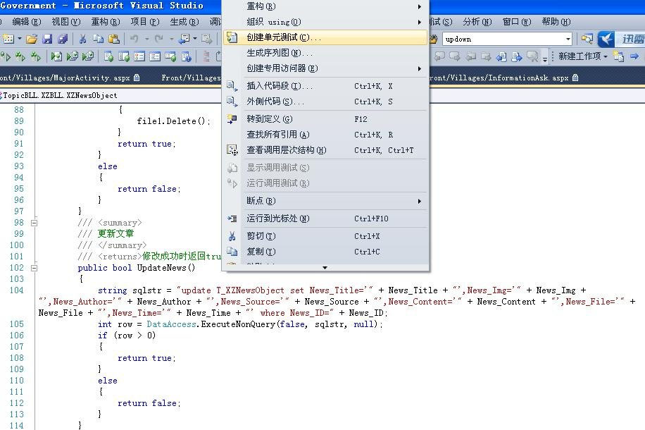Screen dimensions: 645x430
Task: Click the Navigate Backward icon
Action: click(184, 39)
